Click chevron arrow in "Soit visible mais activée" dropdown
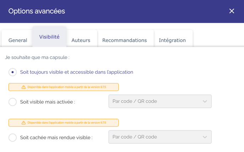The width and height of the screenshot is (244, 152). 205,101
